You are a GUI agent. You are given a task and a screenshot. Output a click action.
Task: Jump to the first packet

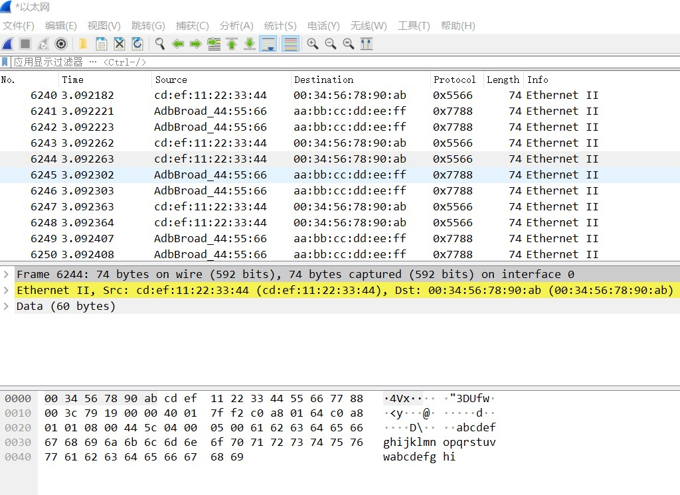pos(232,44)
